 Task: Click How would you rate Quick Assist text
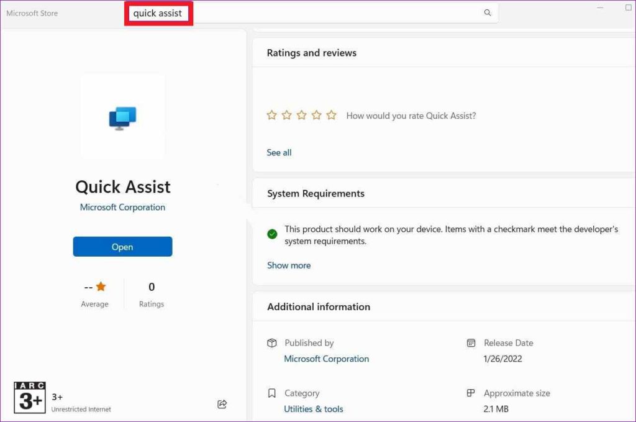point(411,116)
